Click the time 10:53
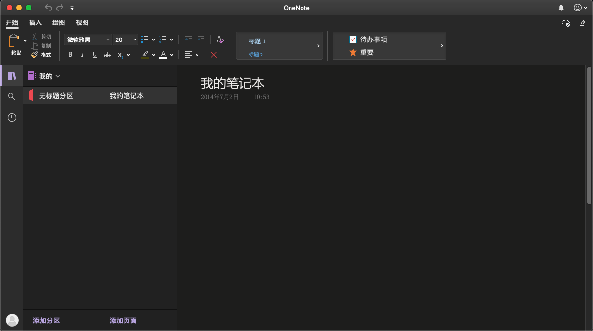This screenshot has width=593, height=331. pos(261,97)
